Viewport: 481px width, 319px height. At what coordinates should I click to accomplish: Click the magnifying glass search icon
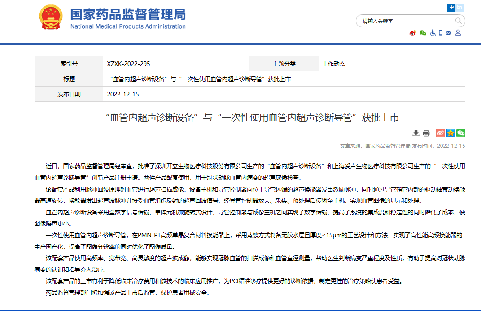[458, 21]
